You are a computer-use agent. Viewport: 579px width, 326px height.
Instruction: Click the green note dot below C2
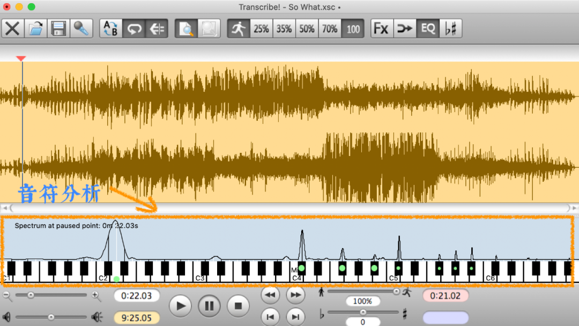click(116, 279)
